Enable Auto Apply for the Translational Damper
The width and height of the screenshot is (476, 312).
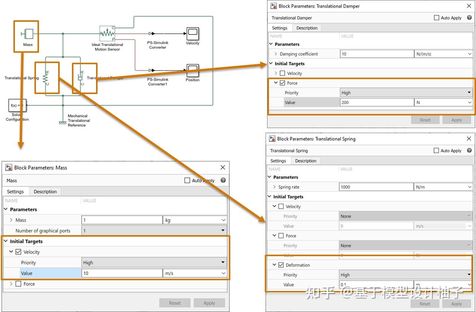coord(436,17)
